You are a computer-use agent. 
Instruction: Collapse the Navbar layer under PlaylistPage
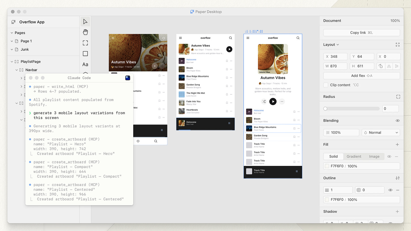click(16, 70)
